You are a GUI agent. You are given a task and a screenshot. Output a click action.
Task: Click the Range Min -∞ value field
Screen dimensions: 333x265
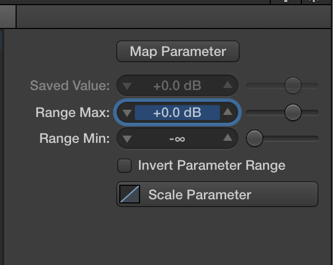click(x=177, y=138)
